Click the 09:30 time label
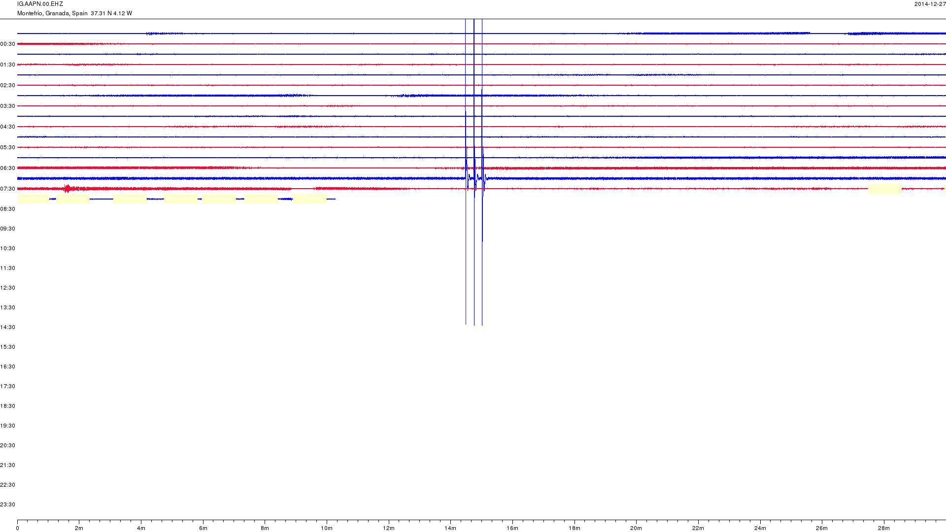The height and width of the screenshot is (532, 946). (x=7, y=229)
